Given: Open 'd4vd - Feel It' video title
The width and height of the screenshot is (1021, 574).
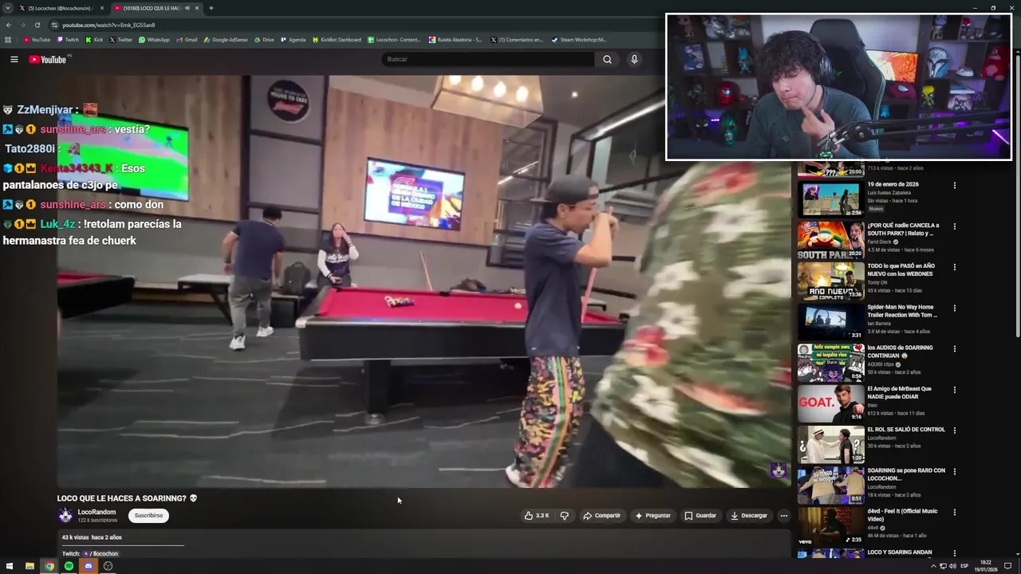Looking at the screenshot, I should click(x=903, y=515).
